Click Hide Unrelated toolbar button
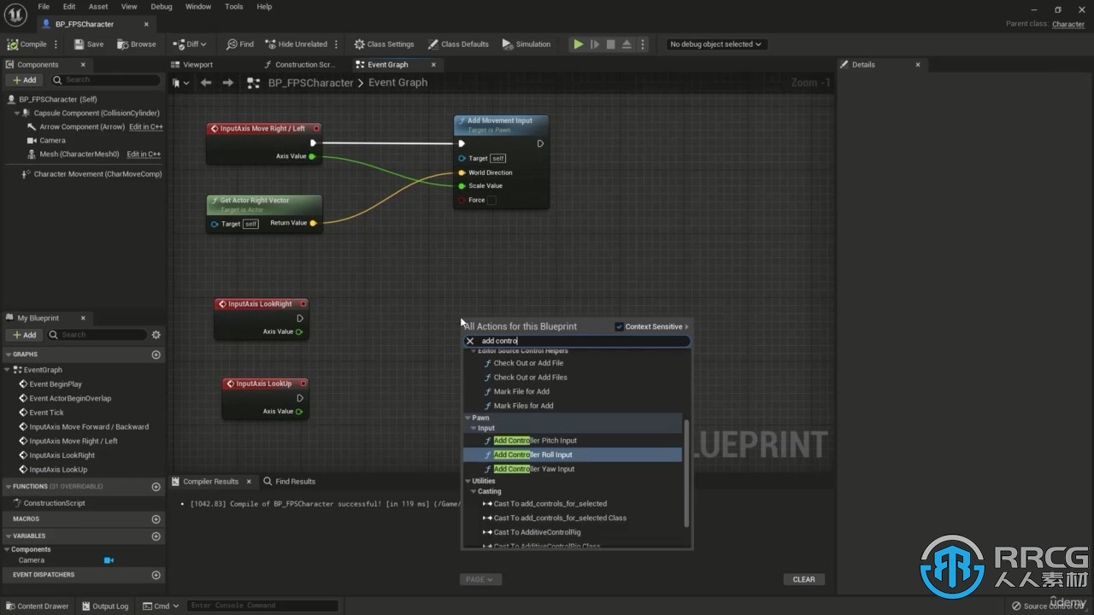The image size is (1094, 615). point(297,44)
